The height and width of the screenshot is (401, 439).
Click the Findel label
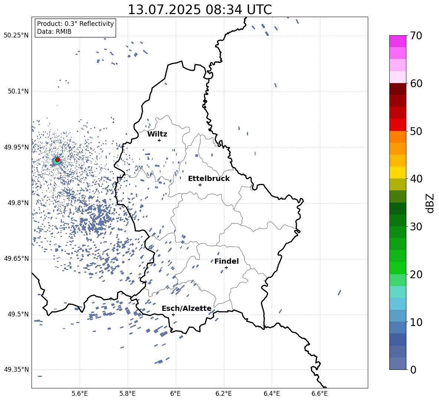click(x=227, y=261)
